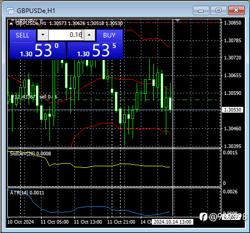Image resolution: width=250 pixels, height=233 pixels.
Task: Click the 11 Oct 13:00 time axis label
Action: (88, 222)
